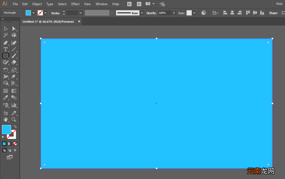285x179 pixels.
Task: Select the Column Graph tool
Action: 14,105
